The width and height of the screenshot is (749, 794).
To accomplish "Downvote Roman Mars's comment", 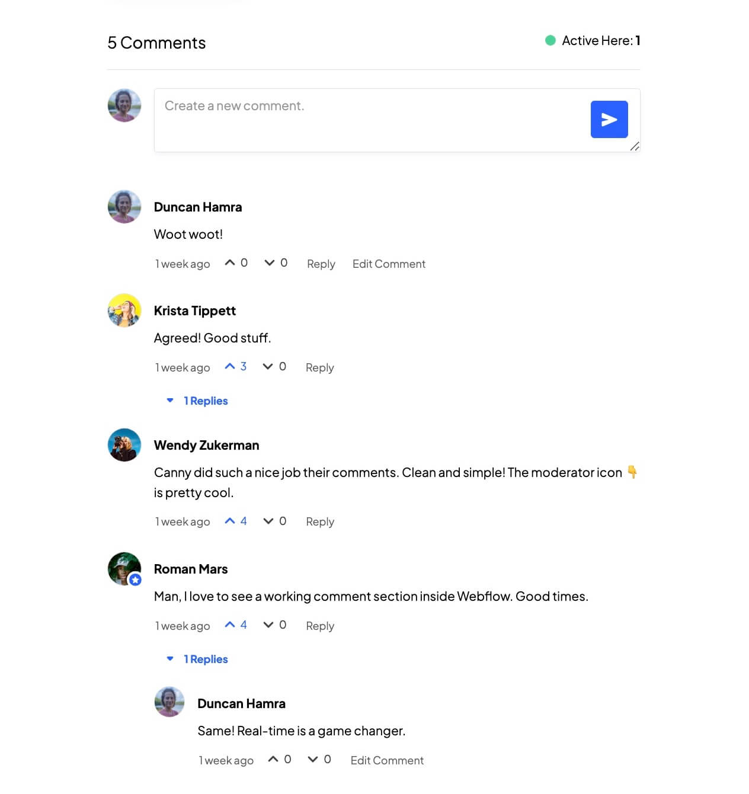I will (x=268, y=625).
